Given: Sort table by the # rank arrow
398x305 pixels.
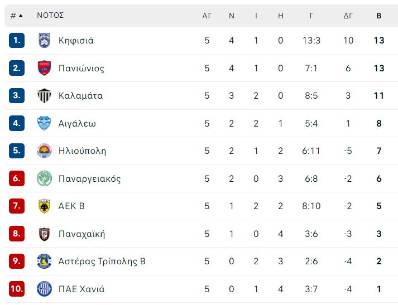Looking at the screenshot, I should pos(17,16).
